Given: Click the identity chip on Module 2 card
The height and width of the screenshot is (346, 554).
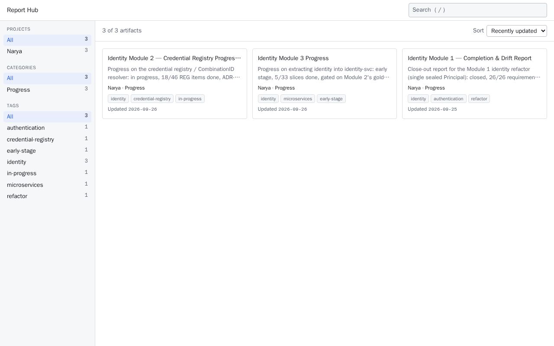Looking at the screenshot, I should coord(118,99).
